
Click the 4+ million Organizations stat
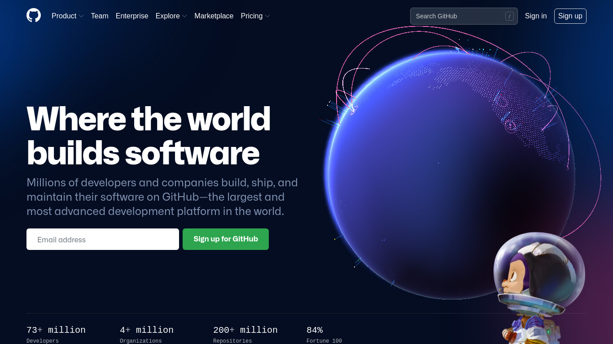click(147, 335)
